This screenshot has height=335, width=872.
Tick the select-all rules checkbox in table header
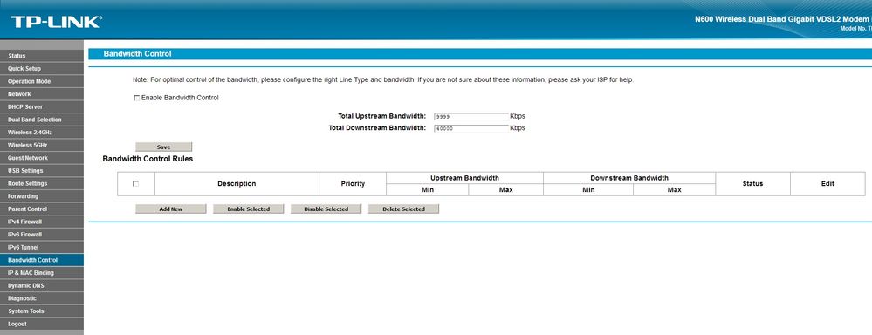pos(135,183)
